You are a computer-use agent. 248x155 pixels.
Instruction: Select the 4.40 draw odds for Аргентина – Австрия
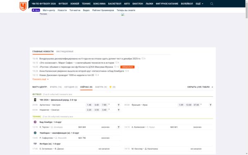pos(97,105)
